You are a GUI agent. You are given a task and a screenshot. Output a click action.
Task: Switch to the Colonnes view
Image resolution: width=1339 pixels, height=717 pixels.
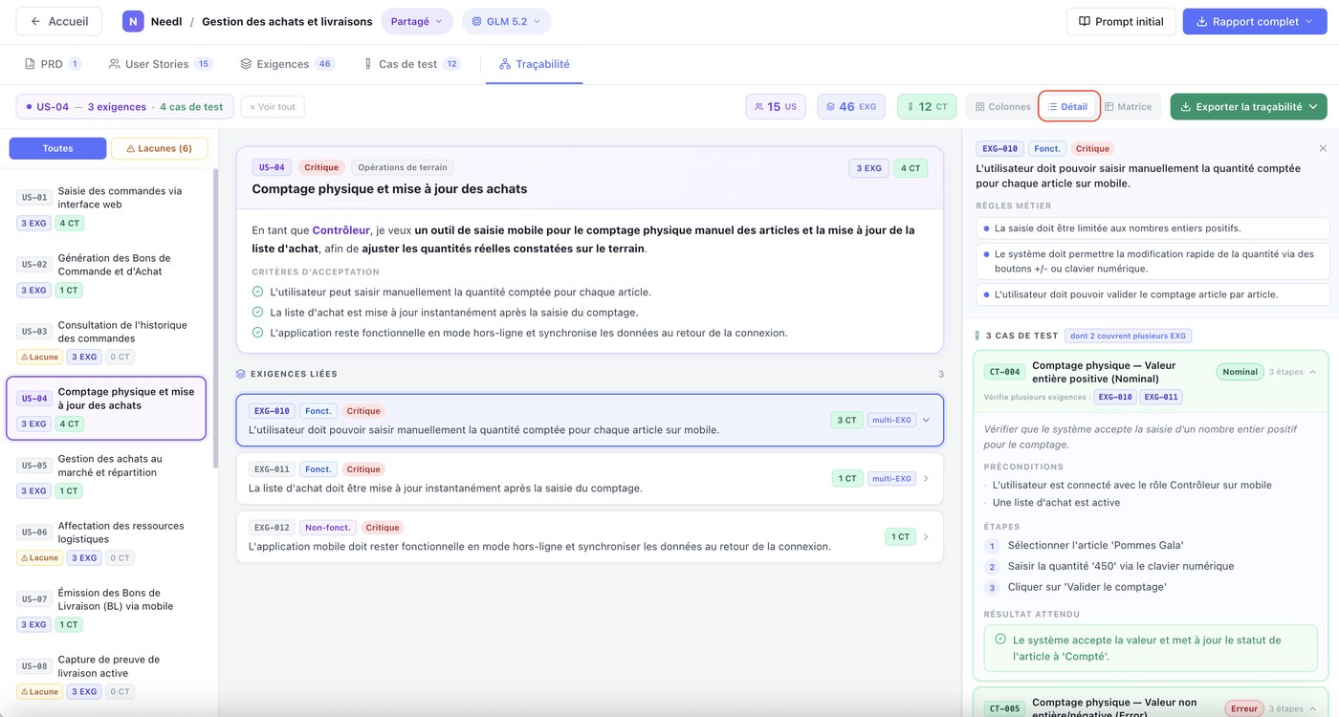(x=1002, y=107)
